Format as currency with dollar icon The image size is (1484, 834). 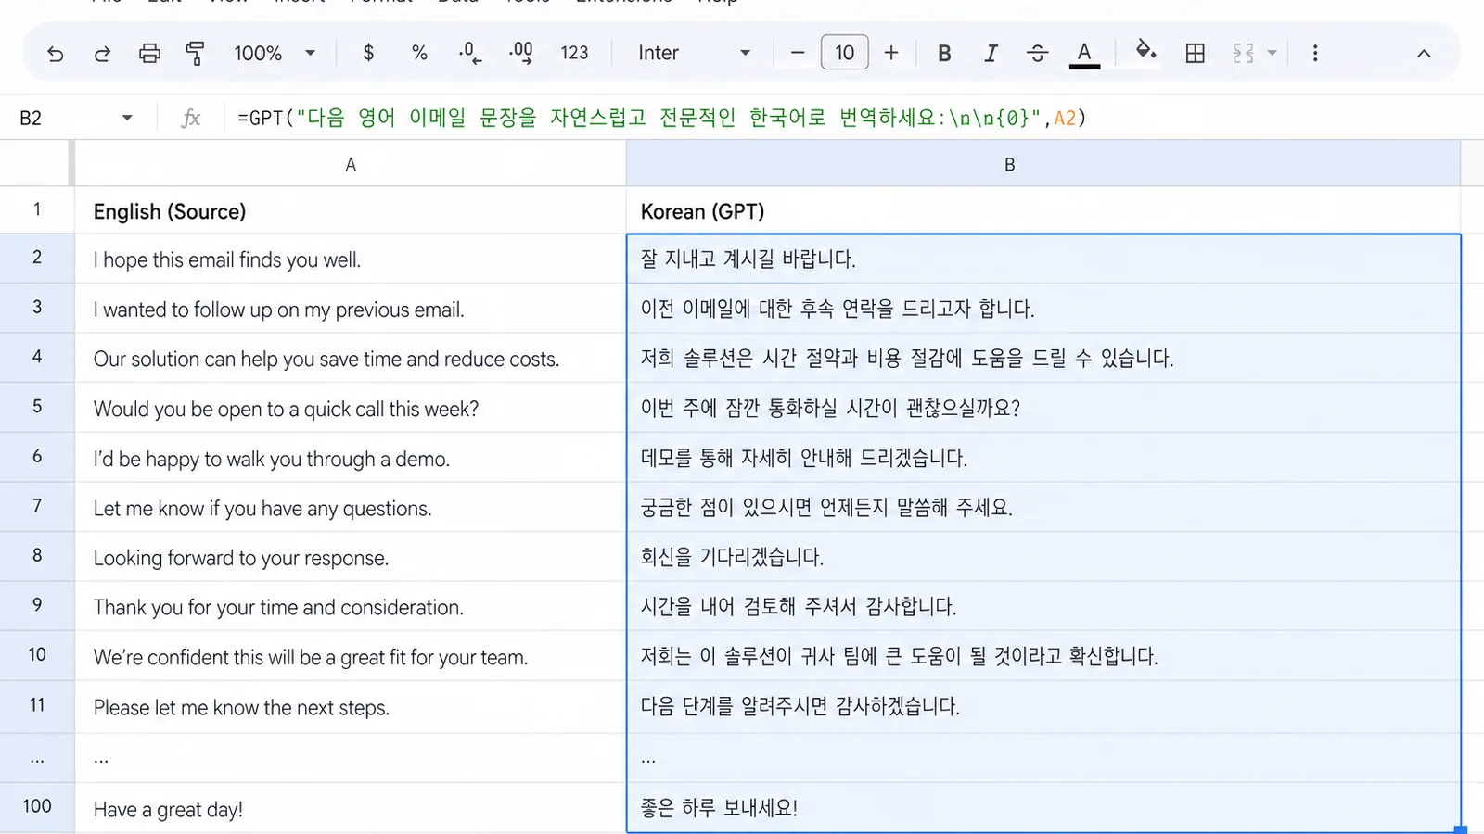pyautogui.click(x=368, y=53)
